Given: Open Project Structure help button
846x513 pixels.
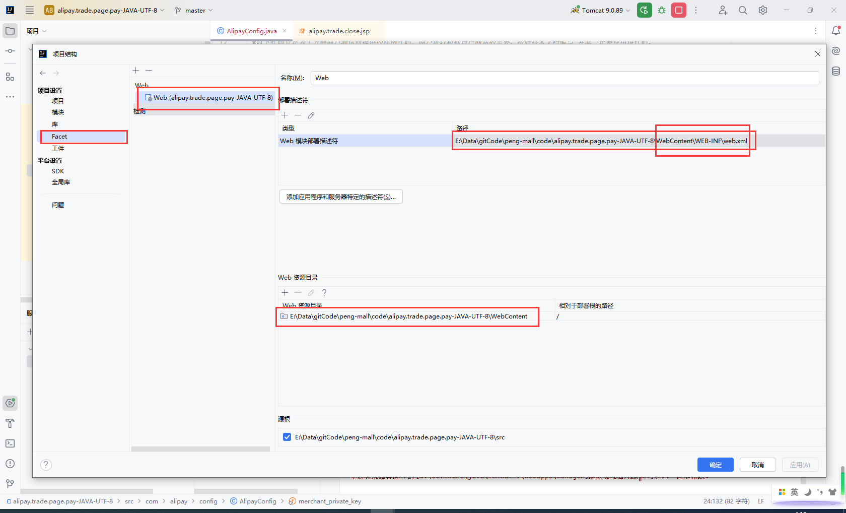Looking at the screenshot, I should (x=46, y=465).
